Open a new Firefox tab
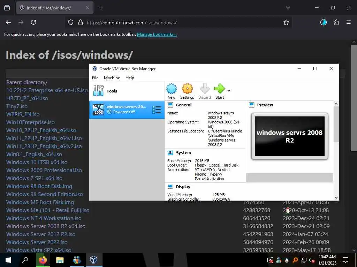Image resolution: width=357 pixels, height=267 pixels. [101, 8]
